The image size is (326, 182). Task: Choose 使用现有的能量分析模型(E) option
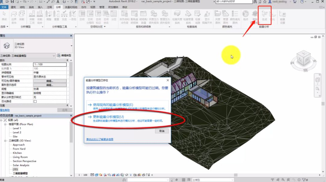tap(127, 106)
